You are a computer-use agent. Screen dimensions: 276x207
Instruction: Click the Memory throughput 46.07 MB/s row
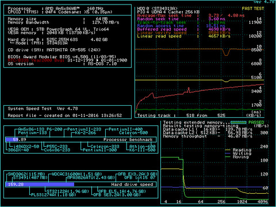[x=208, y=136]
